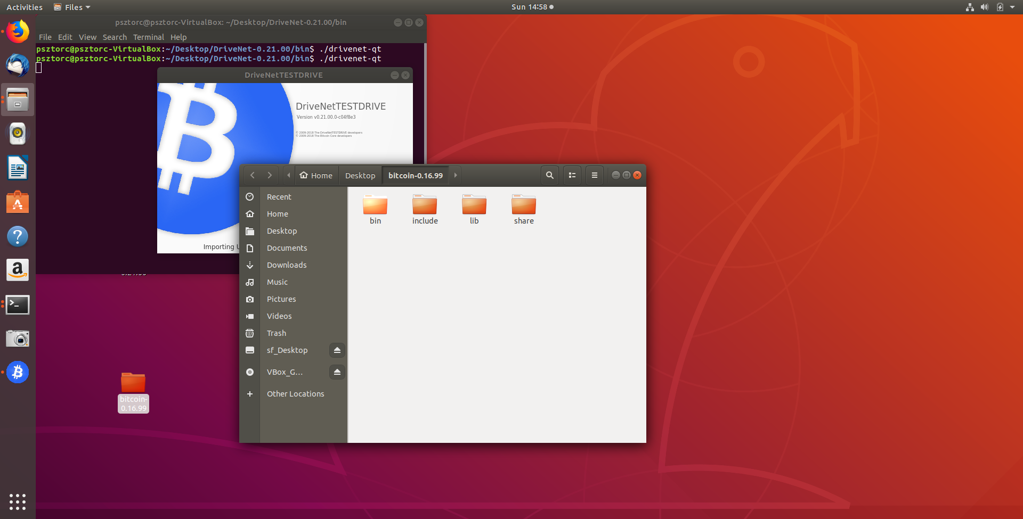Open Firefox from the dock
Image resolution: width=1023 pixels, height=519 pixels.
tap(18, 31)
